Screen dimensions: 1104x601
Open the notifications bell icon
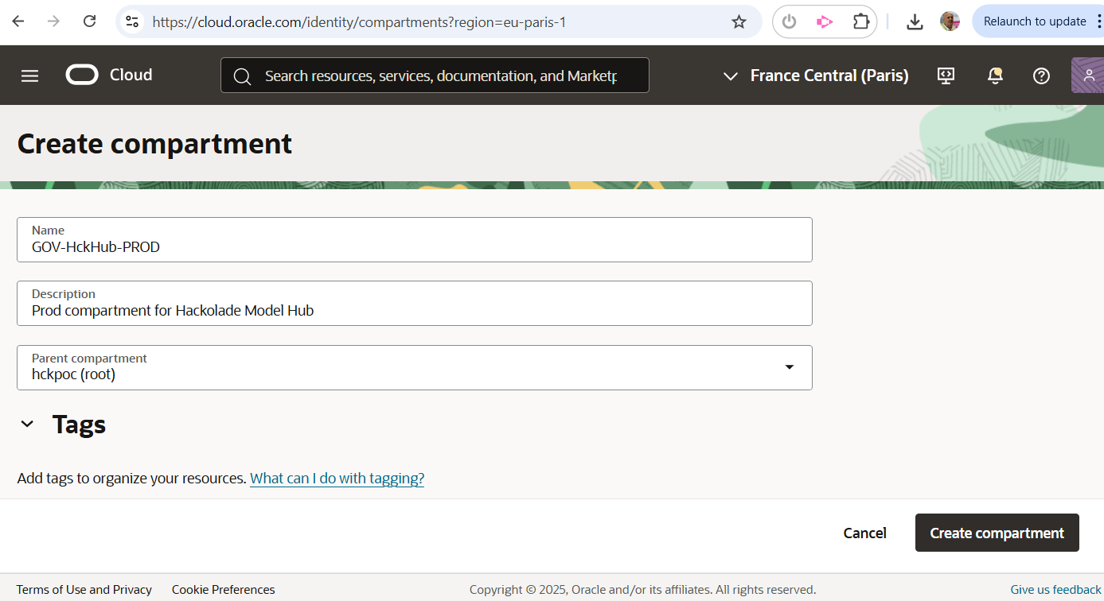pos(994,76)
